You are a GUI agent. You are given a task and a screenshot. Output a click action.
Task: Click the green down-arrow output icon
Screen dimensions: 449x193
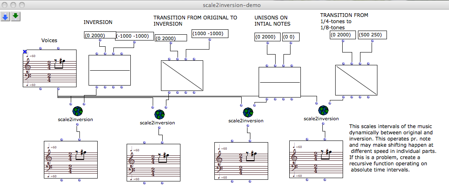click(x=16, y=17)
